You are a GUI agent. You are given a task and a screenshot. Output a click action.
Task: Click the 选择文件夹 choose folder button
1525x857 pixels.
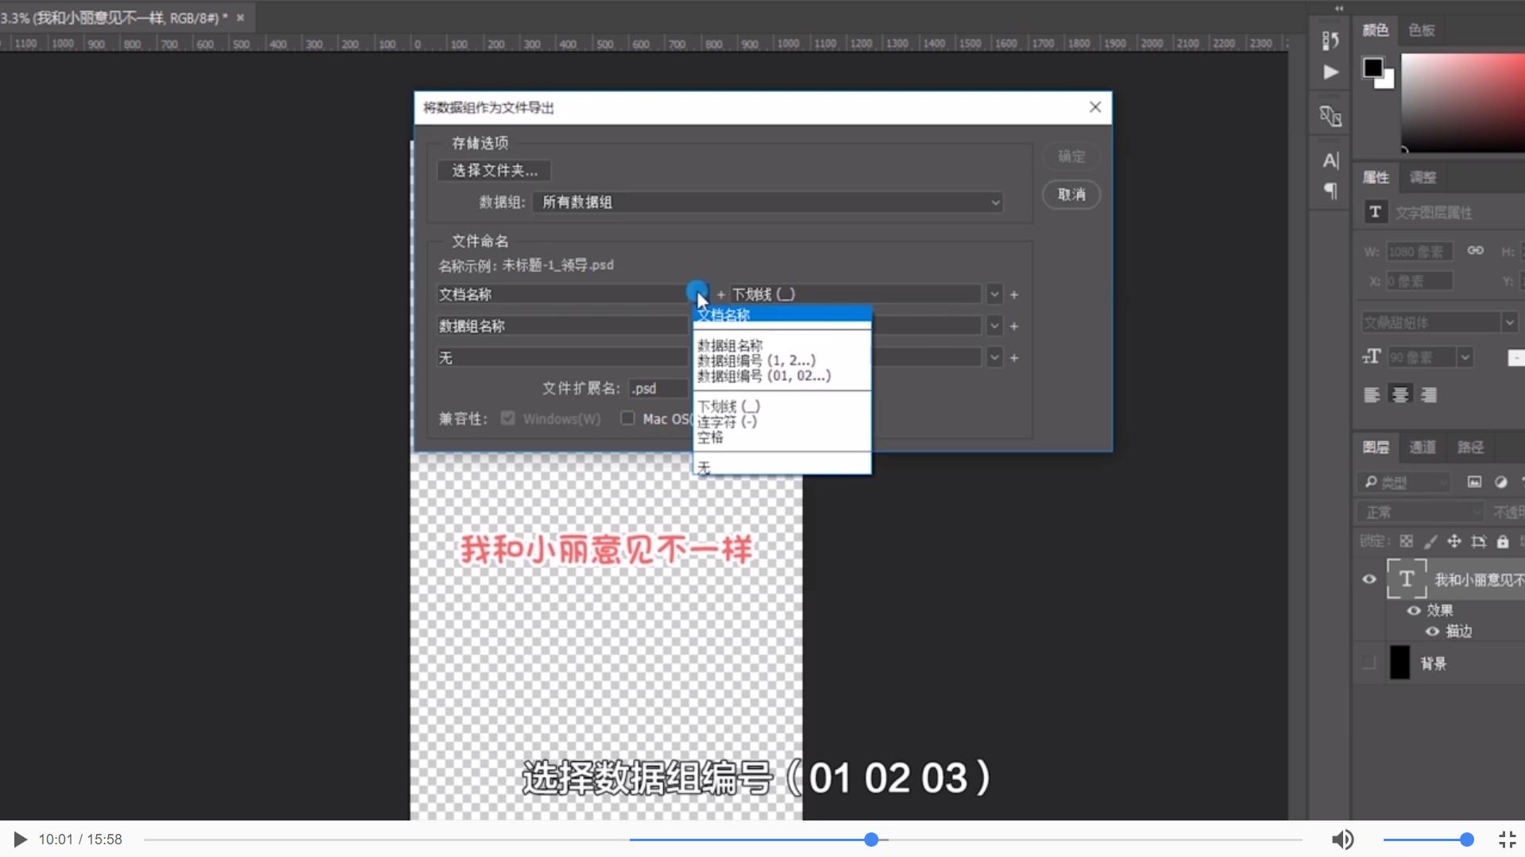[493, 171]
